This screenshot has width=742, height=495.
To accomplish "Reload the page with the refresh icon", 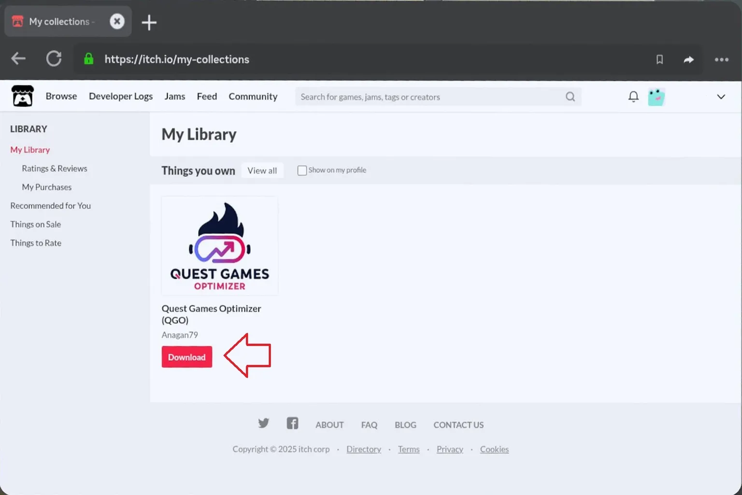I will 54,59.
